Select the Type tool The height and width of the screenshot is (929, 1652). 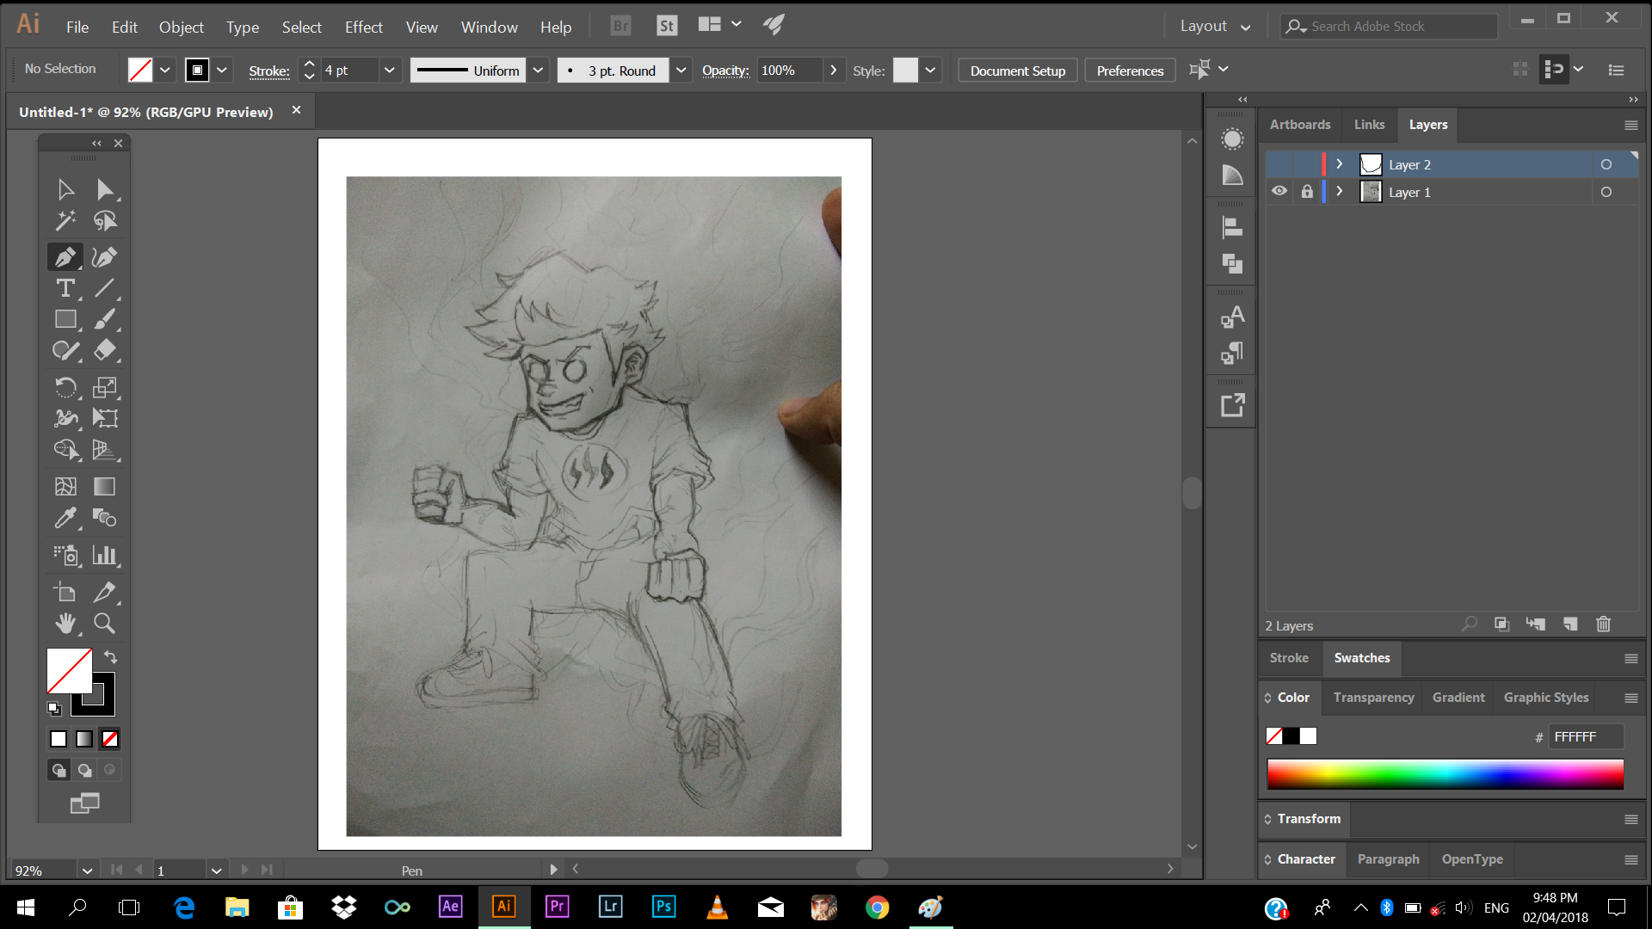[65, 288]
